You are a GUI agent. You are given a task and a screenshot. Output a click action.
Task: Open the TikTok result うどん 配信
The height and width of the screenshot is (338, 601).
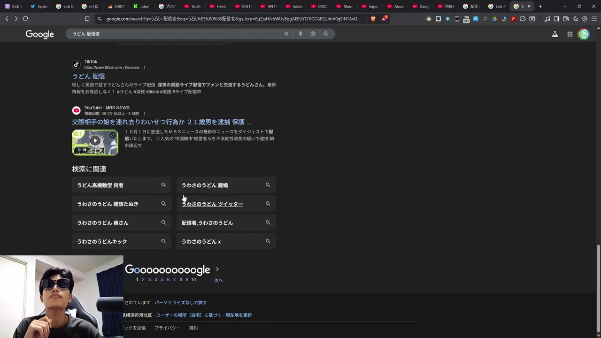tap(88, 76)
